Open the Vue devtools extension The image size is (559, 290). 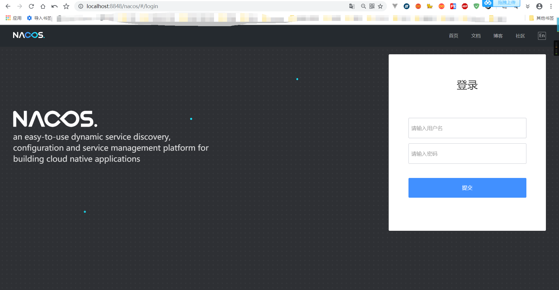coord(395,6)
